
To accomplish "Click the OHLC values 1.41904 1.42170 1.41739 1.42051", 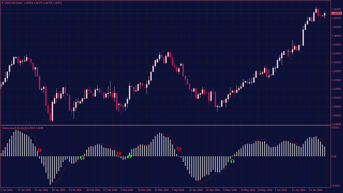I will point(43,3).
